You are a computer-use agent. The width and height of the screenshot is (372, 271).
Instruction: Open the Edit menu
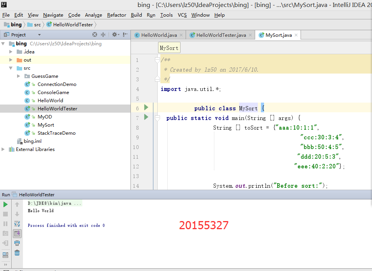(19, 15)
